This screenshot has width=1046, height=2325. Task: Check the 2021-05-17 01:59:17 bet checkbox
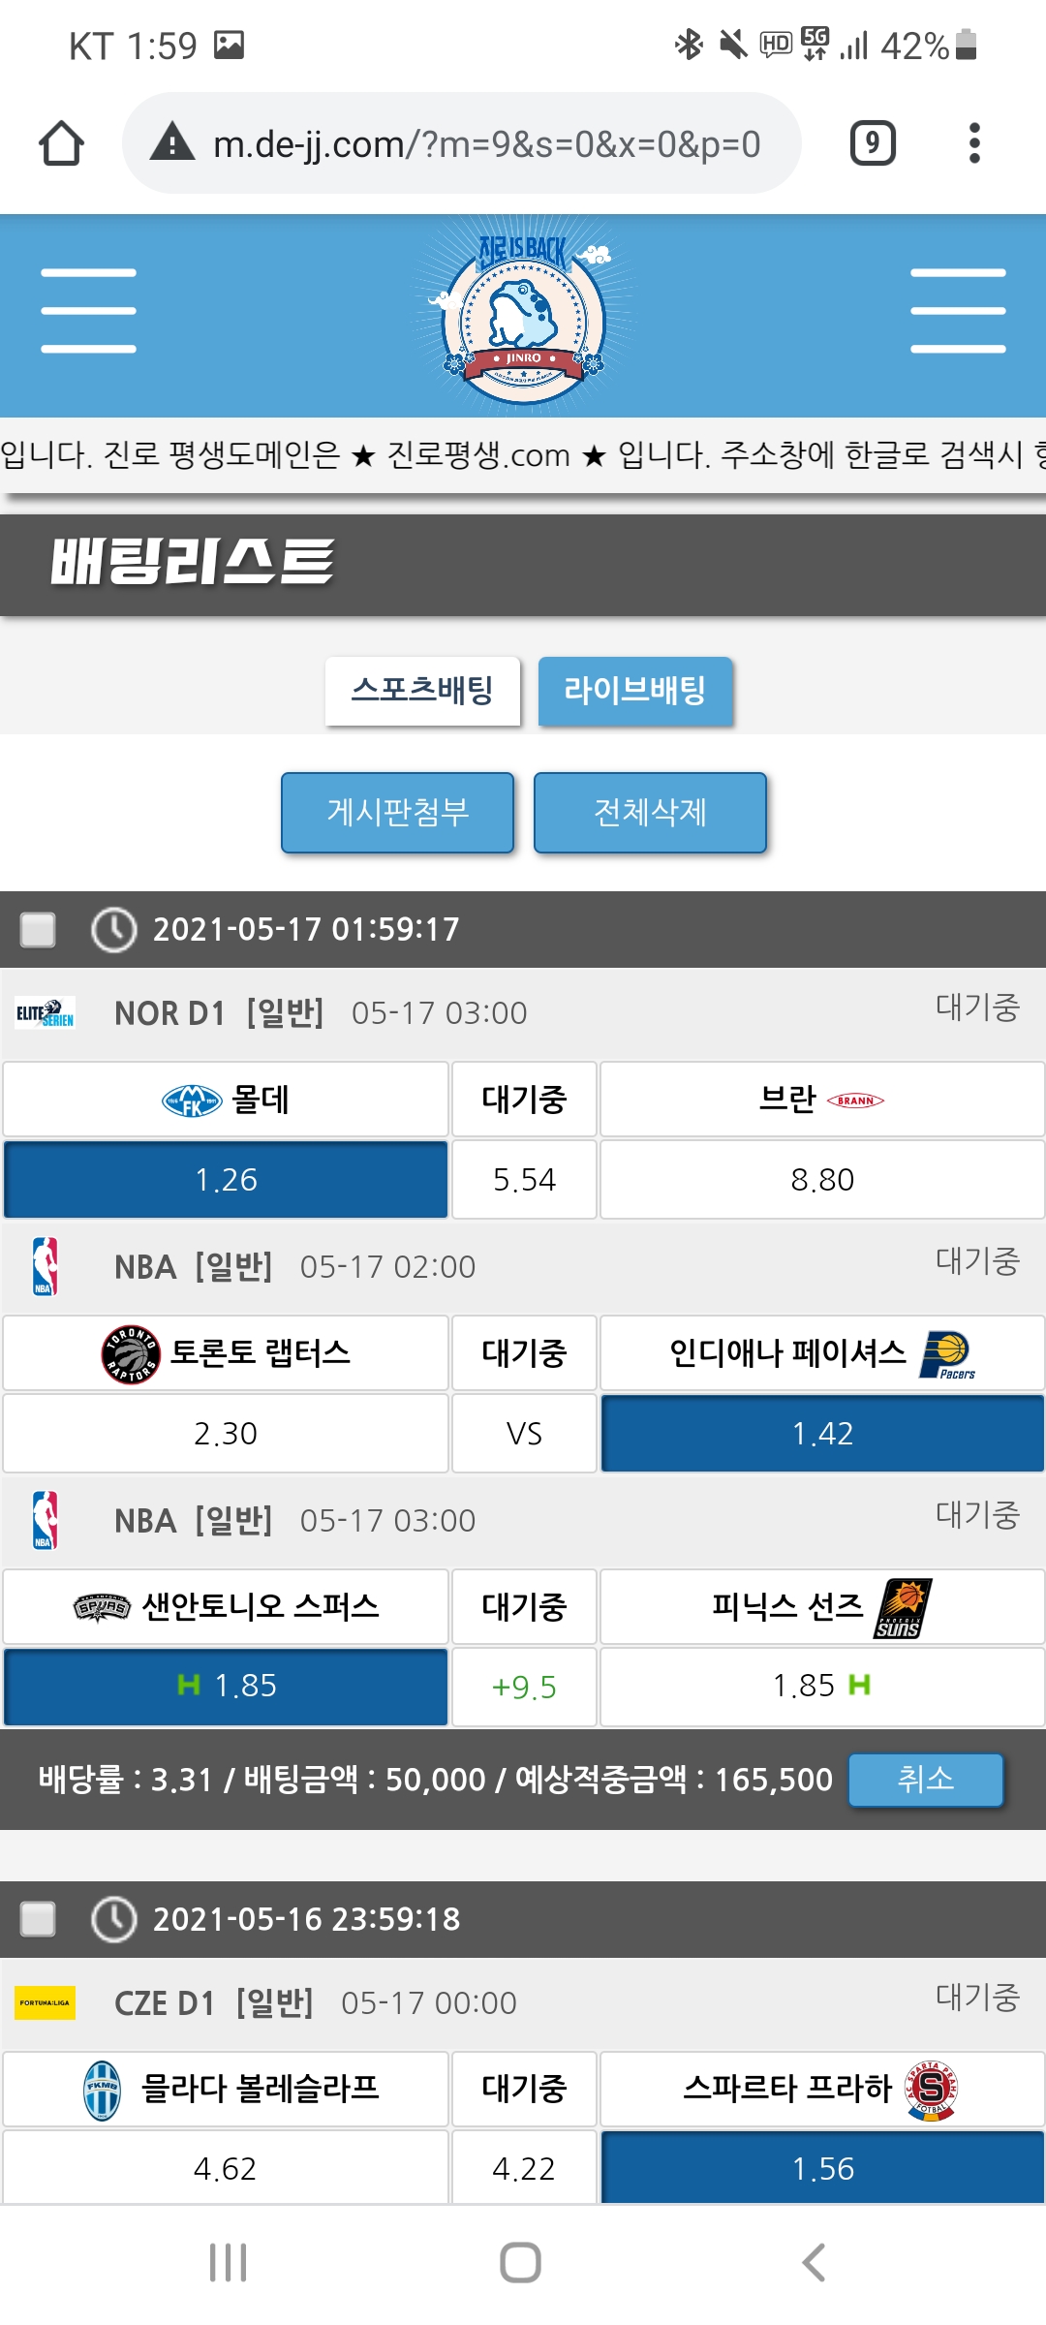click(x=39, y=930)
